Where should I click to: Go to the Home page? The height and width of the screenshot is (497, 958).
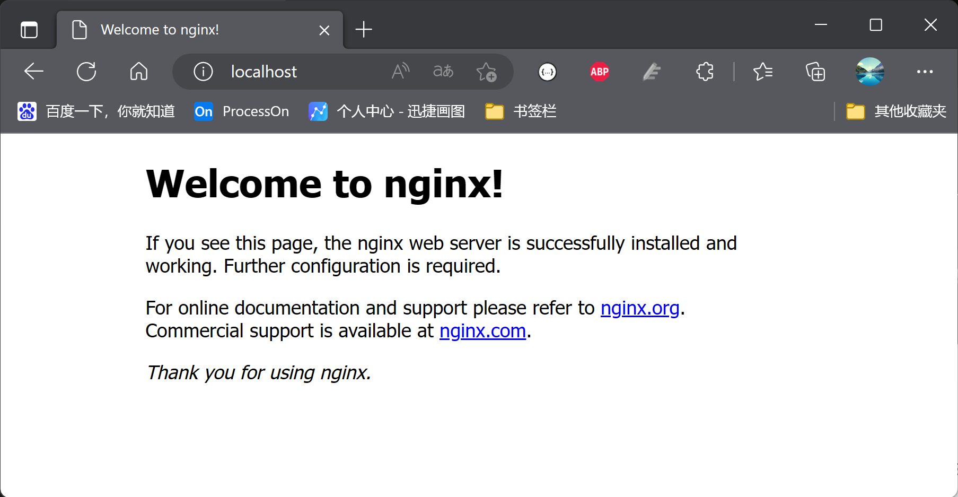click(139, 71)
